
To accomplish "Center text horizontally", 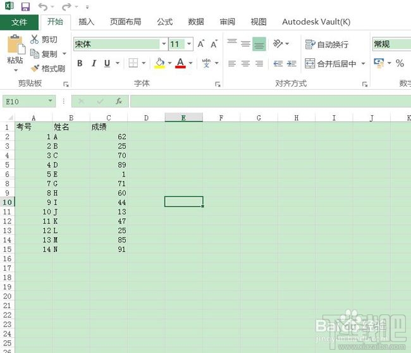I will [x=245, y=63].
